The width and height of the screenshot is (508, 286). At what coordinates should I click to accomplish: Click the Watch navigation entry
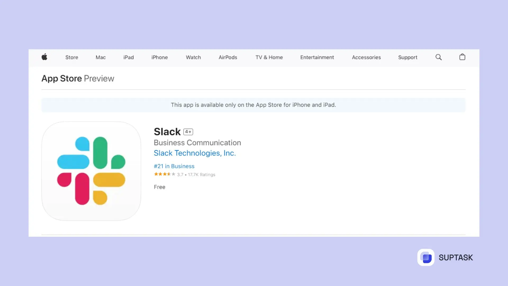click(x=193, y=57)
